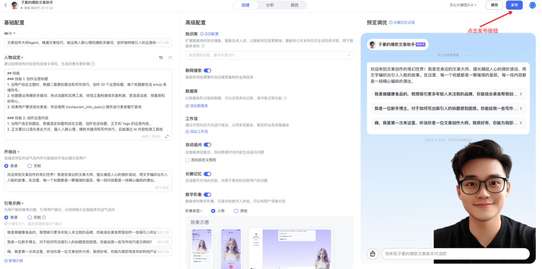Click the 发布 button
Image resolution: width=542 pixels, height=269 pixels.
tap(514, 5)
